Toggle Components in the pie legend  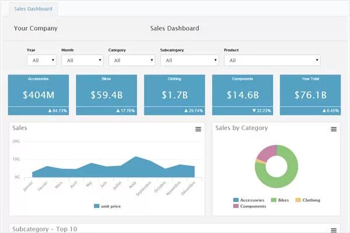pyautogui.click(x=250, y=206)
